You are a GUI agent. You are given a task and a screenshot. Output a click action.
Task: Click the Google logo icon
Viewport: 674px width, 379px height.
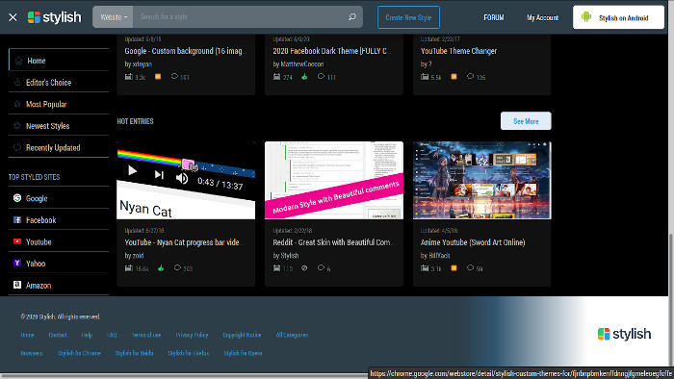pos(17,198)
